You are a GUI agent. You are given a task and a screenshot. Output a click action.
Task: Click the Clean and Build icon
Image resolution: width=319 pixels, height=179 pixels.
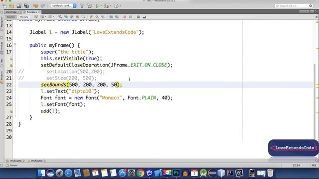[89, 6]
